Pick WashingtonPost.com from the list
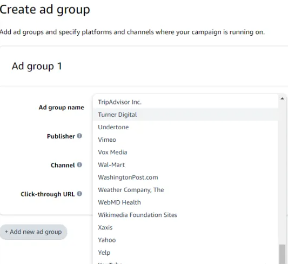This screenshot has height=264, width=288. point(186,177)
